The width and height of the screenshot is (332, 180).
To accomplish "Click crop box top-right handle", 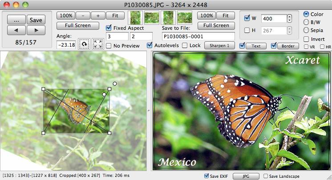I will [109, 89].
